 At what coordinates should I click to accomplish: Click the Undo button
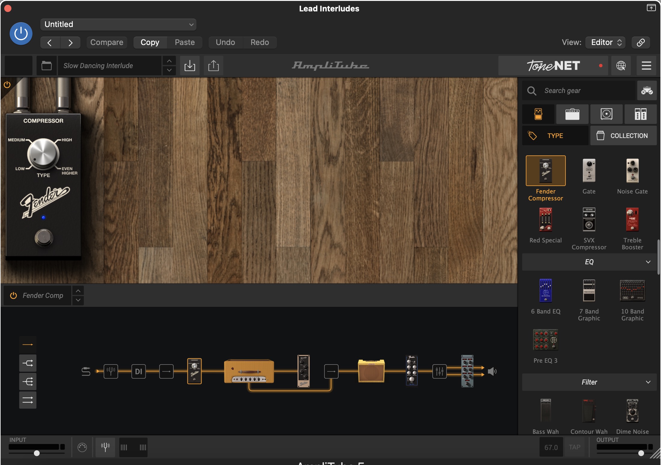(x=225, y=42)
